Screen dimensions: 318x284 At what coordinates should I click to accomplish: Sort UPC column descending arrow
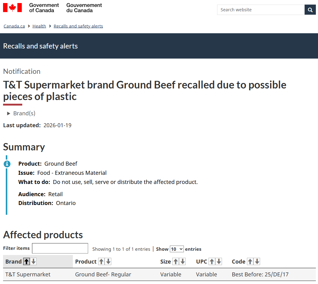click(219, 261)
